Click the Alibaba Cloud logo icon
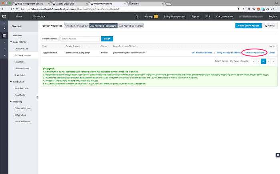The height and width of the screenshot is (174, 280). 4,16
